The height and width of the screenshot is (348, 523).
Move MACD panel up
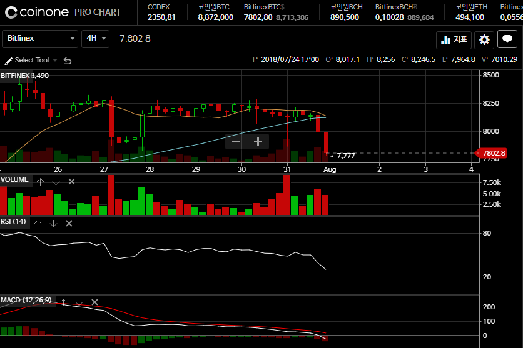63,302
